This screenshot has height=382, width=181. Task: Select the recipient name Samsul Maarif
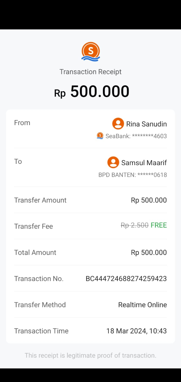point(144,163)
